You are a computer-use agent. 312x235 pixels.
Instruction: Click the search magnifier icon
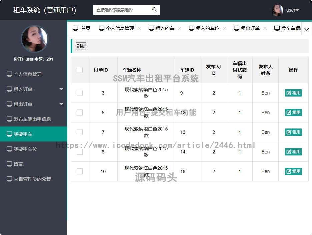click(155, 10)
